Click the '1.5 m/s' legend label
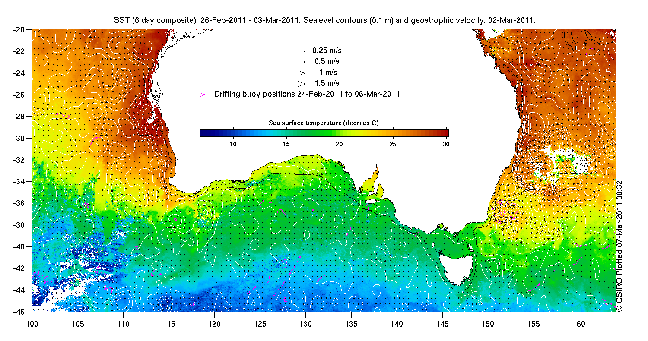The height and width of the screenshot is (341, 648). pos(327,83)
